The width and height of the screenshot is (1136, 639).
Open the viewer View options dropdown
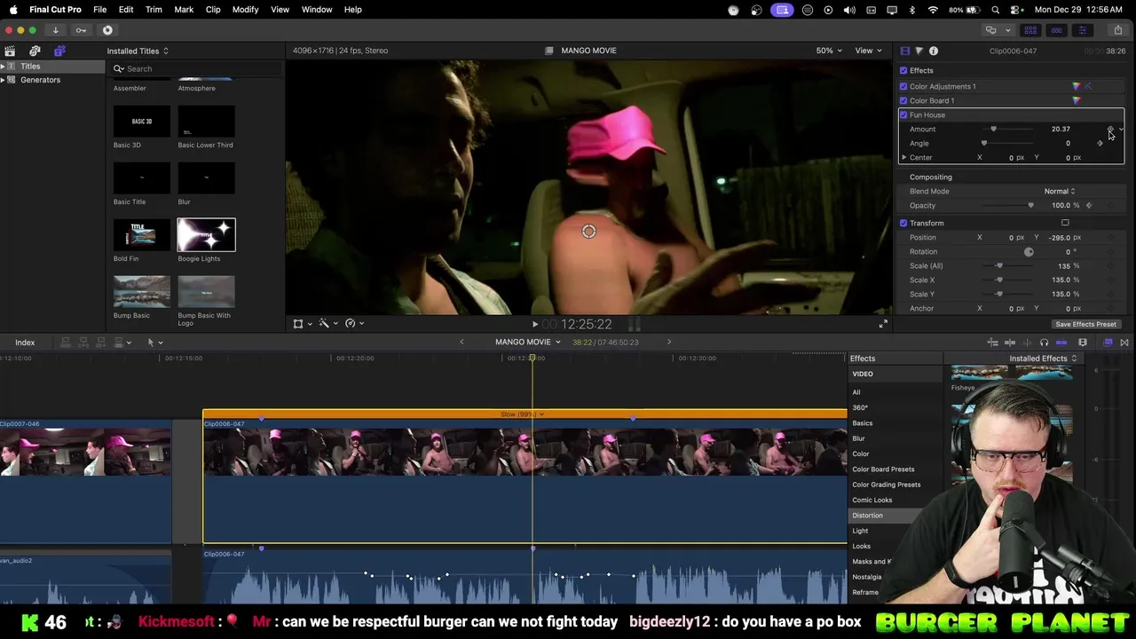(x=867, y=51)
